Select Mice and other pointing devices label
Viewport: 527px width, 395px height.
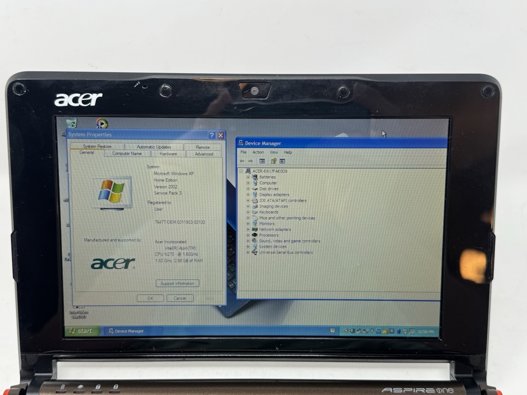(287, 218)
